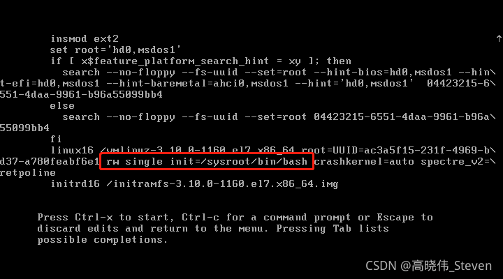Click the 'Press Ctrl-x to start' hint text
Viewport: 503px width, 279px height.
[x=105, y=218]
